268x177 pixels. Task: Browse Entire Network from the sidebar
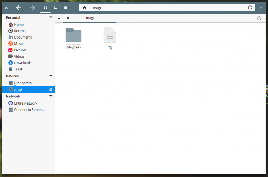[25, 103]
